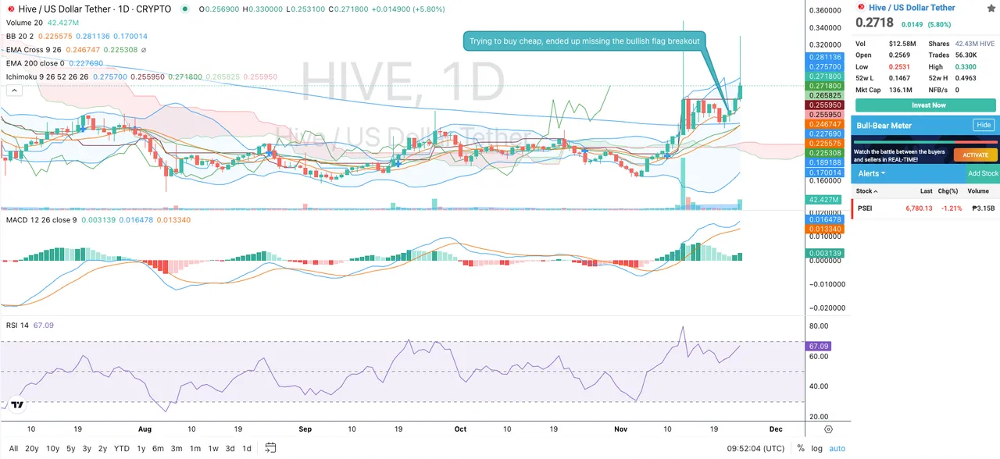Click the Mkt Cap value 136.1M
The image size is (1000, 459).
[x=900, y=90]
